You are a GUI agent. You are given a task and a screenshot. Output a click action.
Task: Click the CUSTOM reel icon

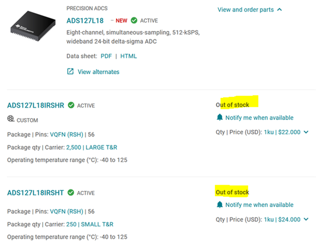click(10, 120)
